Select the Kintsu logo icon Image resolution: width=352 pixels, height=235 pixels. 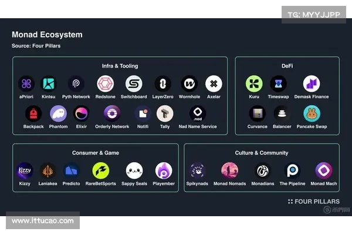(49, 84)
